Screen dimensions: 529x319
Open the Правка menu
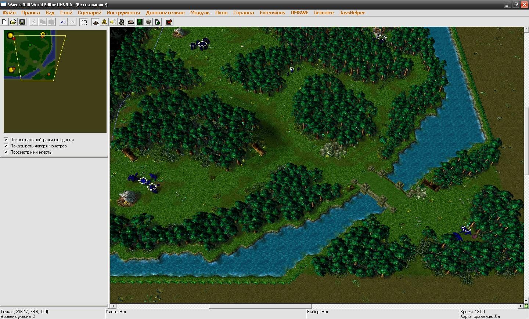tap(30, 12)
